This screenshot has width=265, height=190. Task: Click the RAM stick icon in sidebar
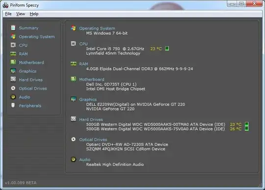point(13,53)
